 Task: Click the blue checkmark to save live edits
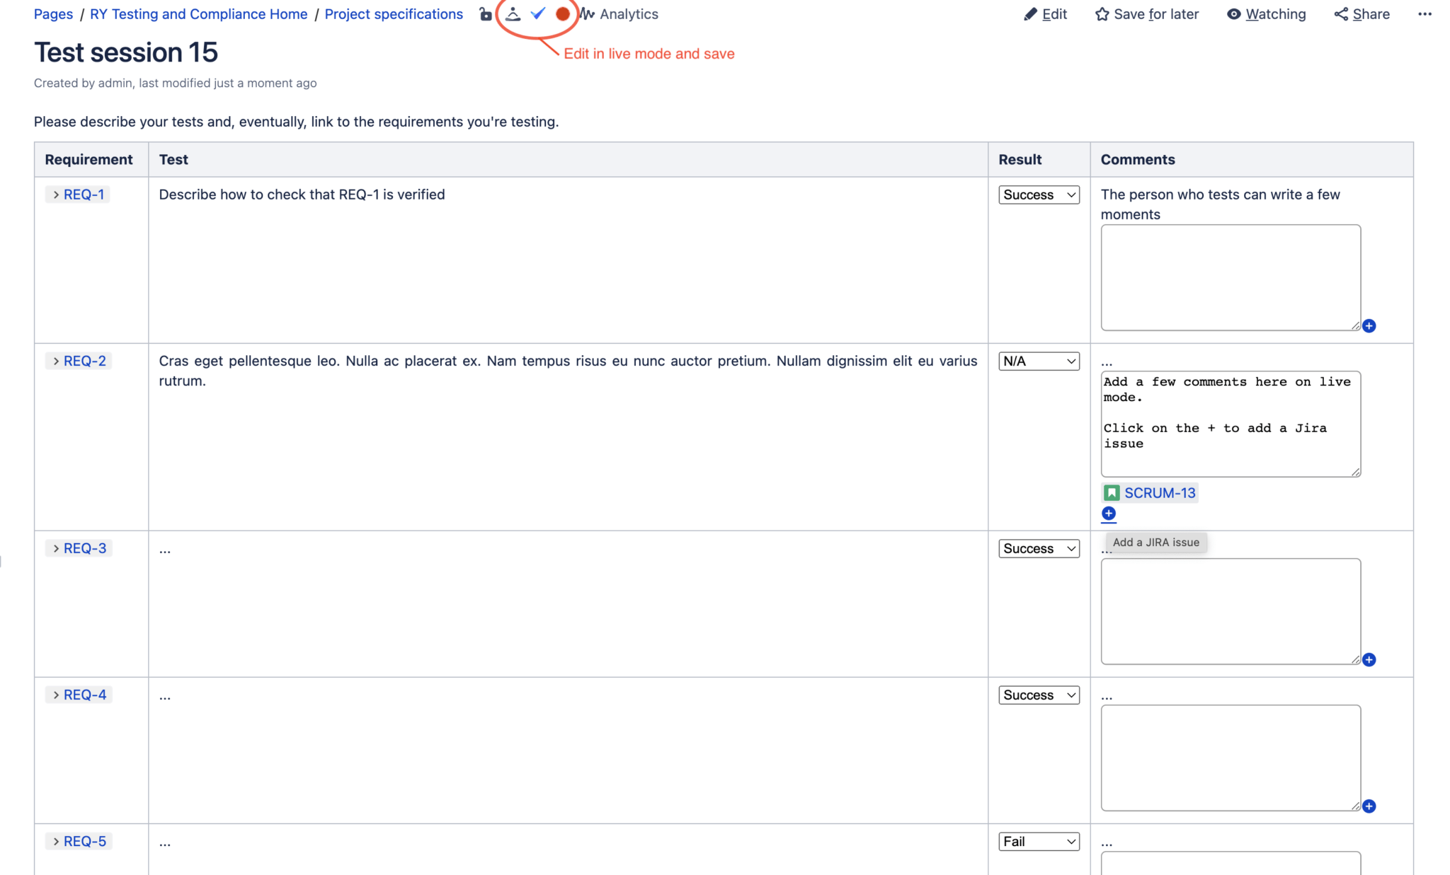point(537,13)
